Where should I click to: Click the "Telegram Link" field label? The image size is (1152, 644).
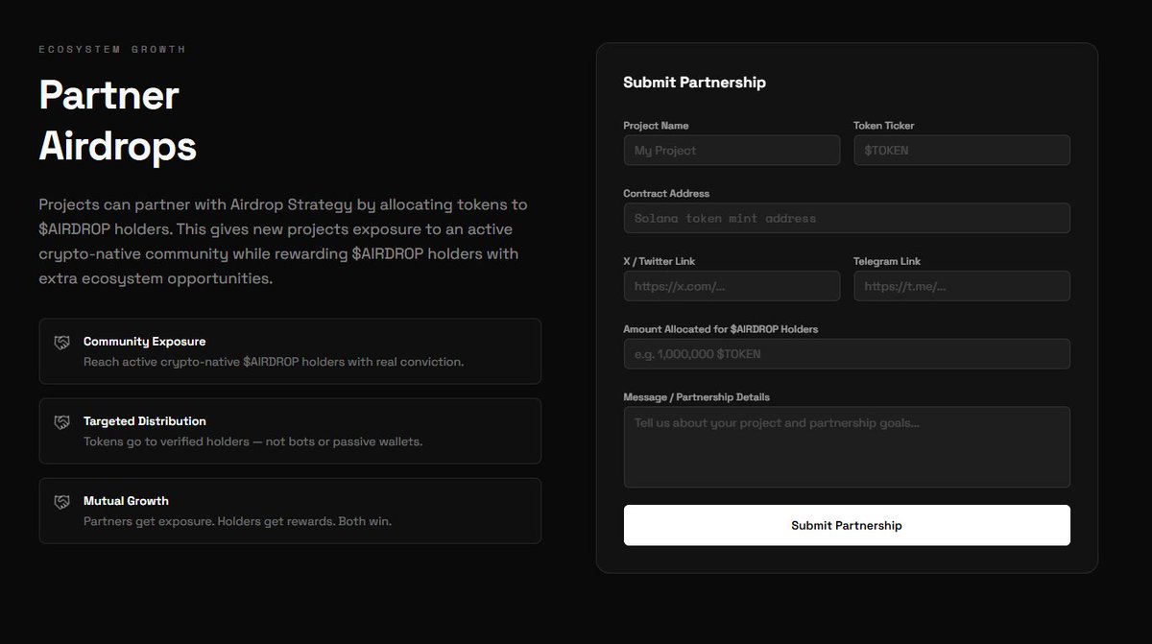887,261
